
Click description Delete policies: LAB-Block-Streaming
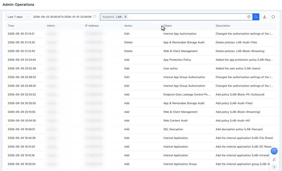point(240,51)
